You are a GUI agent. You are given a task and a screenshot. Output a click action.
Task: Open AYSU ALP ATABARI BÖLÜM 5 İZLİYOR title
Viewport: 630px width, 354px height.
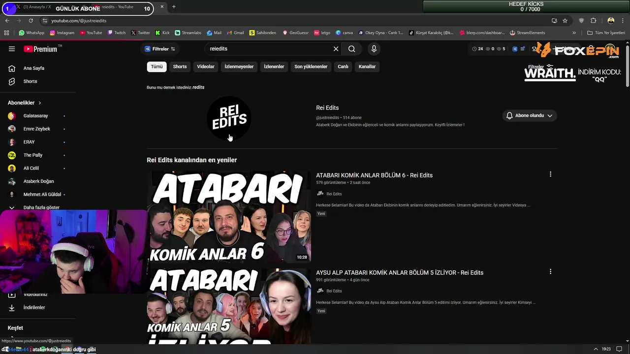pos(400,272)
